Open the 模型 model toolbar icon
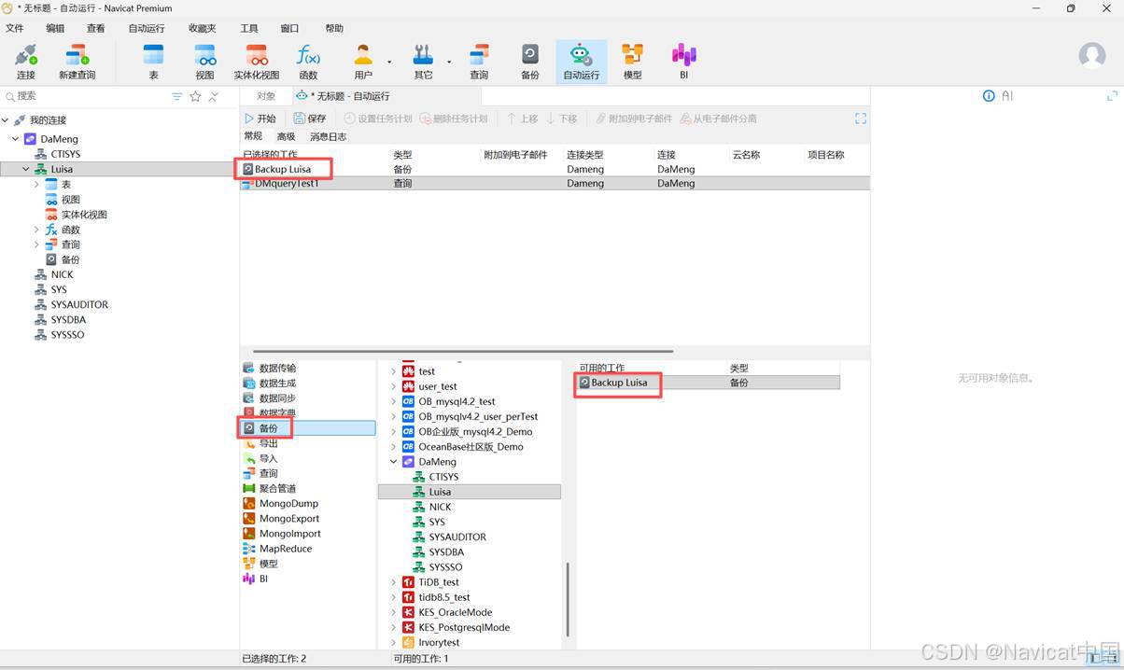 pyautogui.click(x=632, y=62)
